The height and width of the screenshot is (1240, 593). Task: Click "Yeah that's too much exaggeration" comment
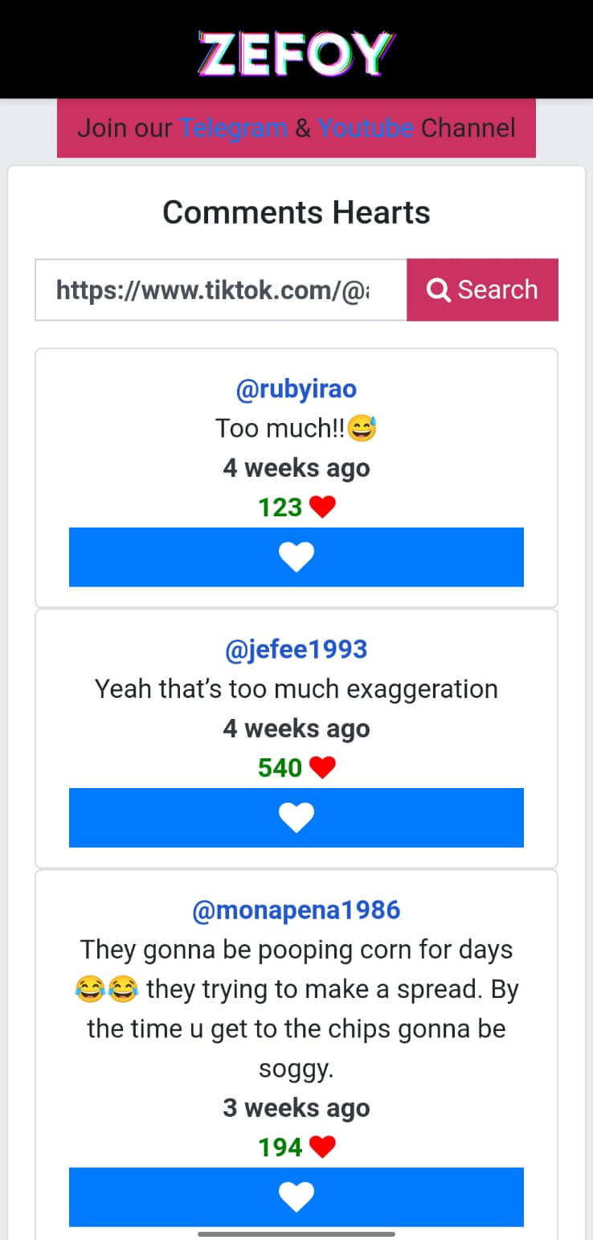pyautogui.click(x=296, y=689)
